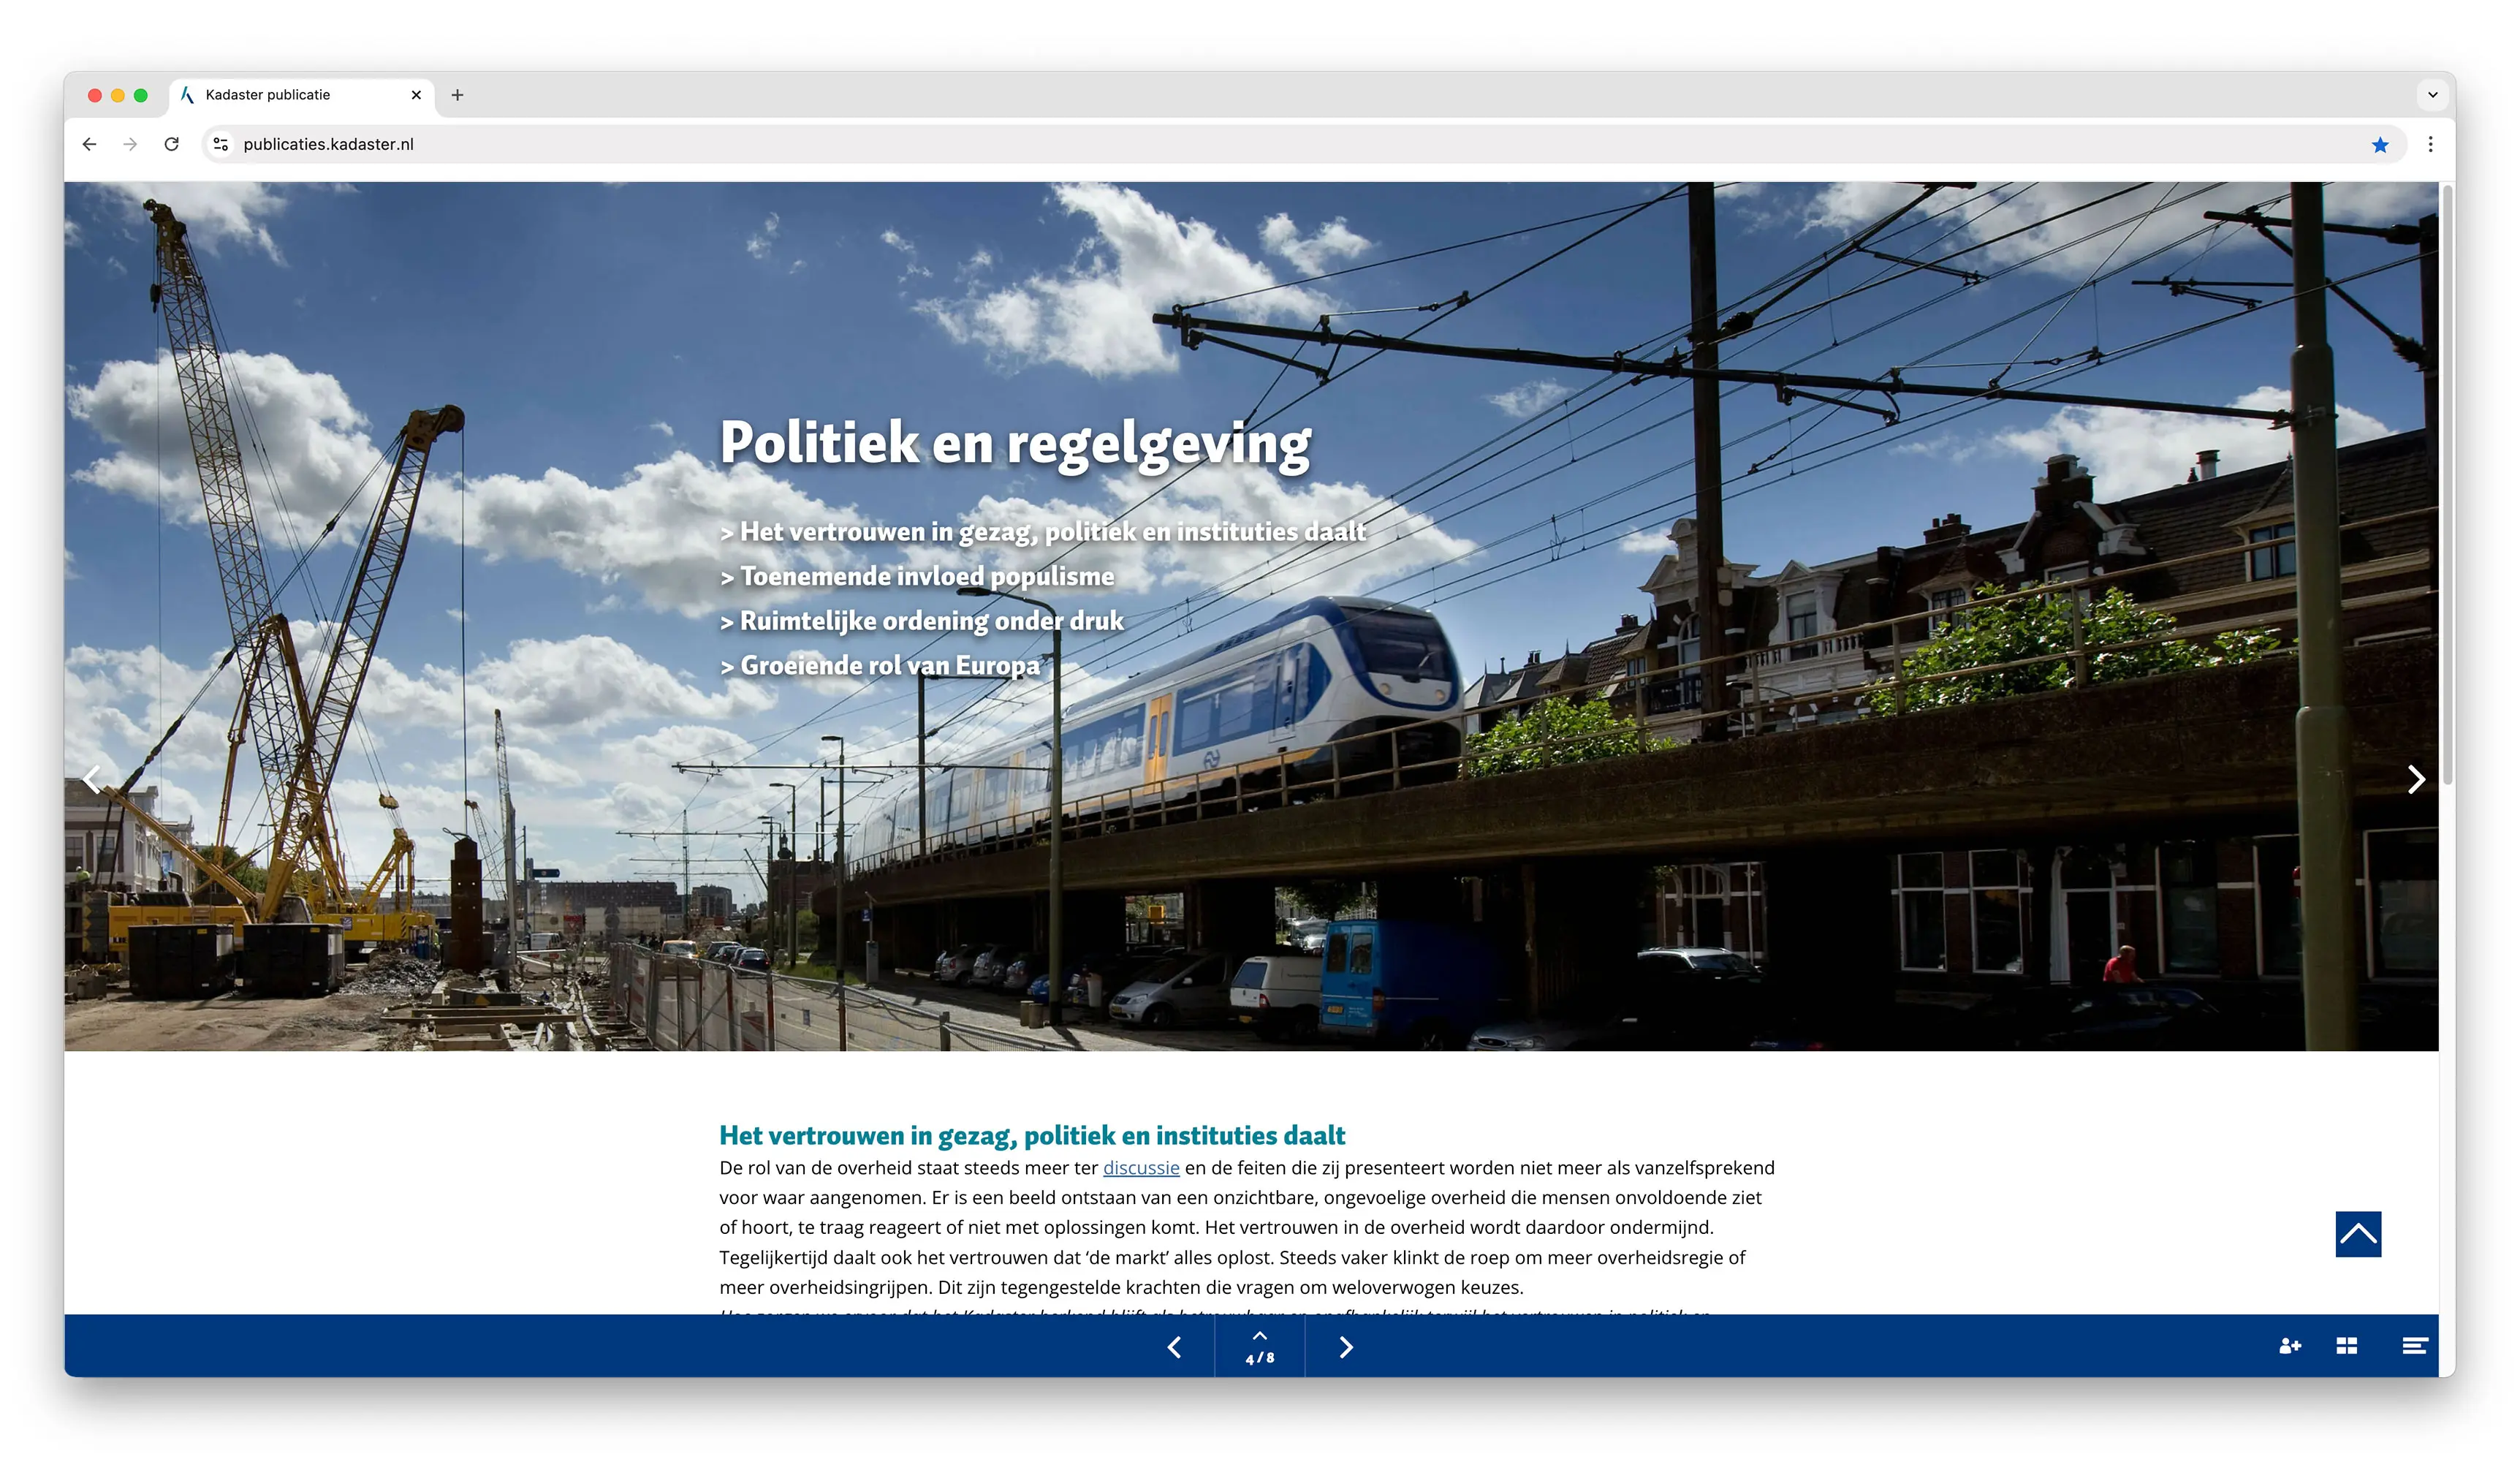The height and width of the screenshot is (1462, 2520).
Task: Go to previous page in bottom bar
Action: pyautogui.click(x=1174, y=1347)
